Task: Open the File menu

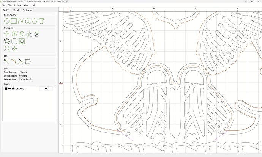Action: click(3, 5)
